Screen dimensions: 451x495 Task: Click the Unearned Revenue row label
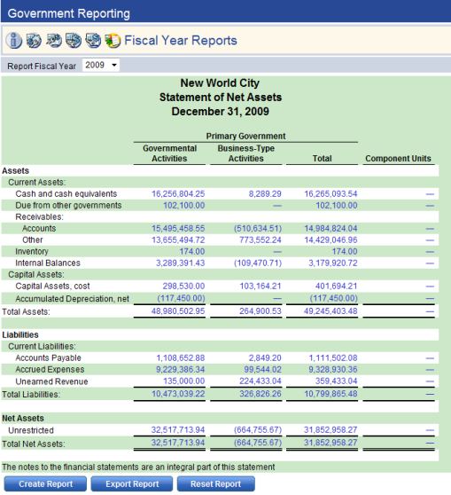tap(51, 381)
